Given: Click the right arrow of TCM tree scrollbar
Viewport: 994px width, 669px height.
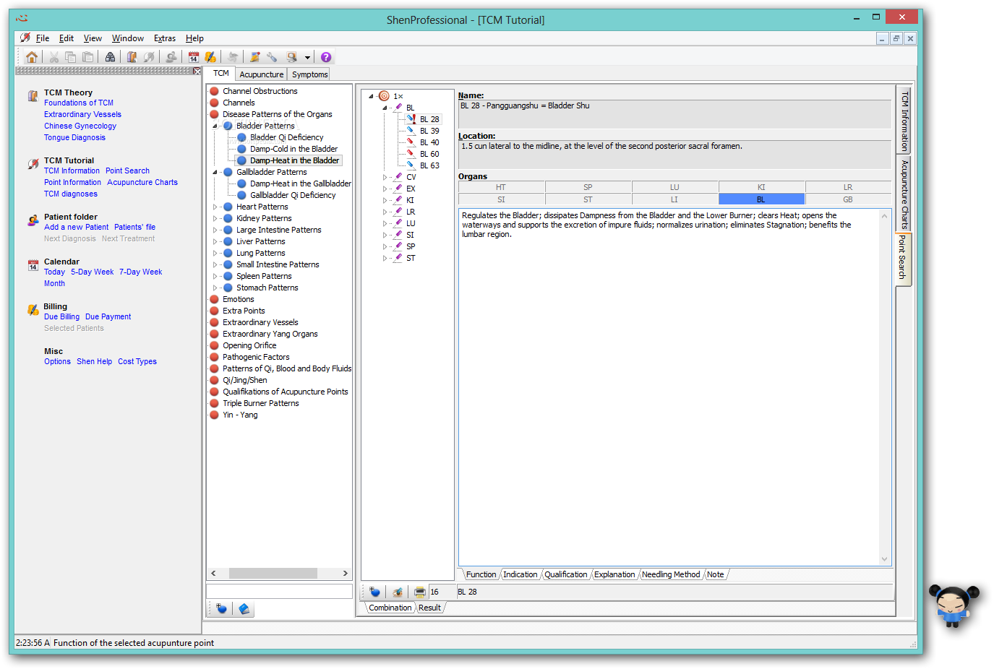Looking at the screenshot, I should tap(346, 573).
